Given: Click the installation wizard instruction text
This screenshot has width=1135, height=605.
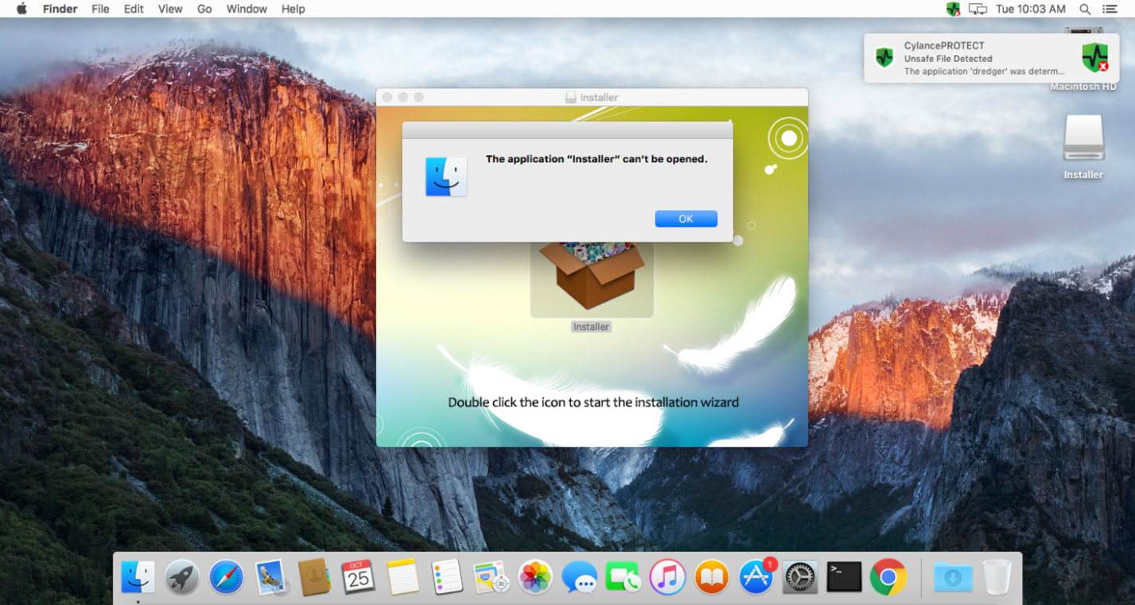Looking at the screenshot, I should (593, 402).
